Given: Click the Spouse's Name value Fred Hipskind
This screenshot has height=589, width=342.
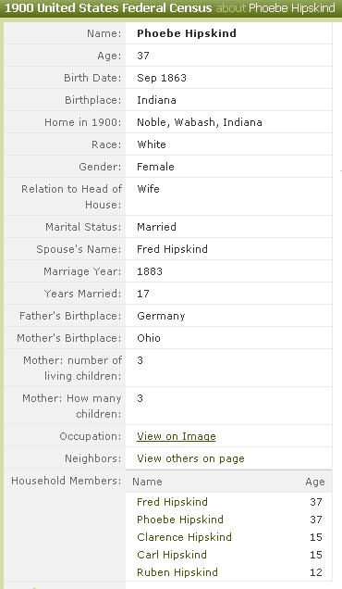Looking at the screenshot, I should click(x=172, y=249).
